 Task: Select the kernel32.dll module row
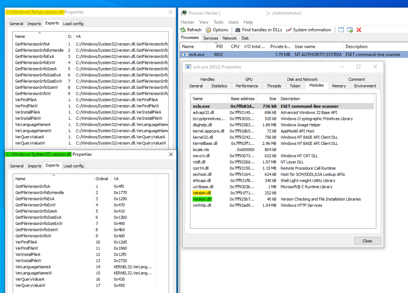tap(203, 137)
